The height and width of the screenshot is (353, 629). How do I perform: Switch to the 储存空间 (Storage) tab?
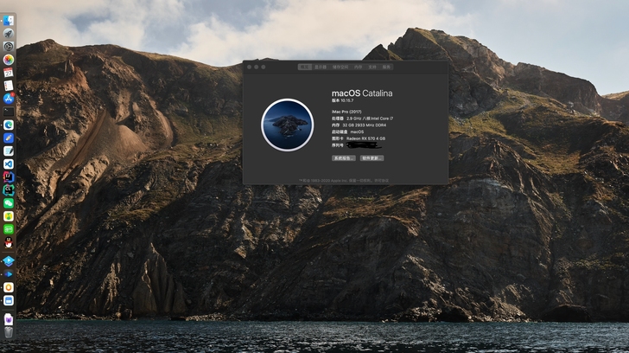pyautogui.click(x=340, y=67)
